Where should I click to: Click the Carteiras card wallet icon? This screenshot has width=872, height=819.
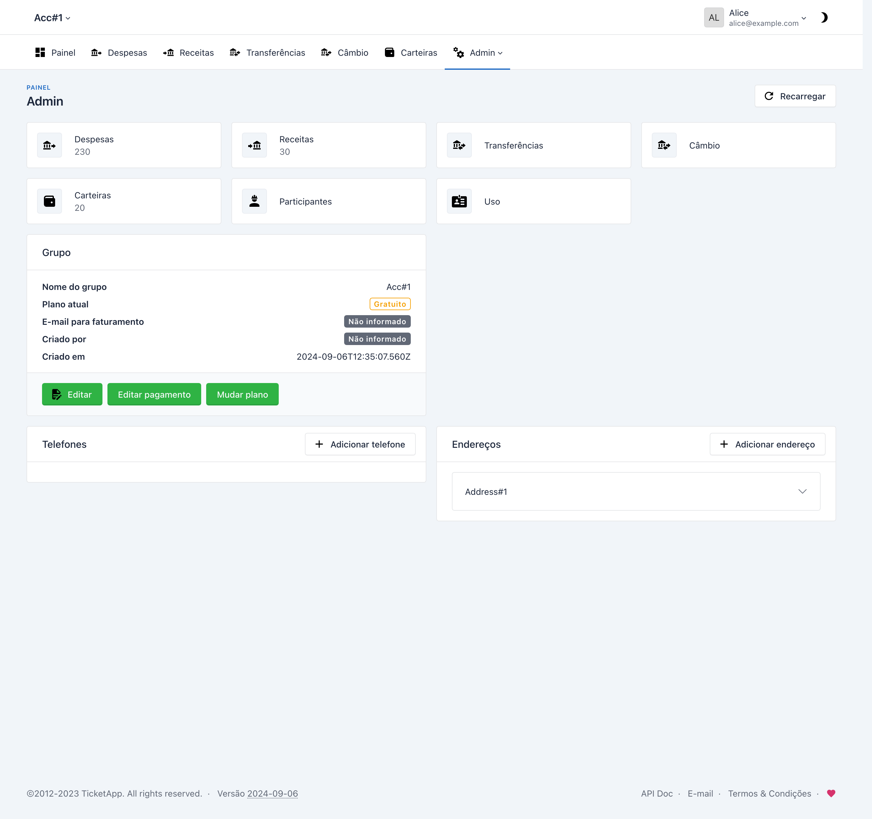50,201
